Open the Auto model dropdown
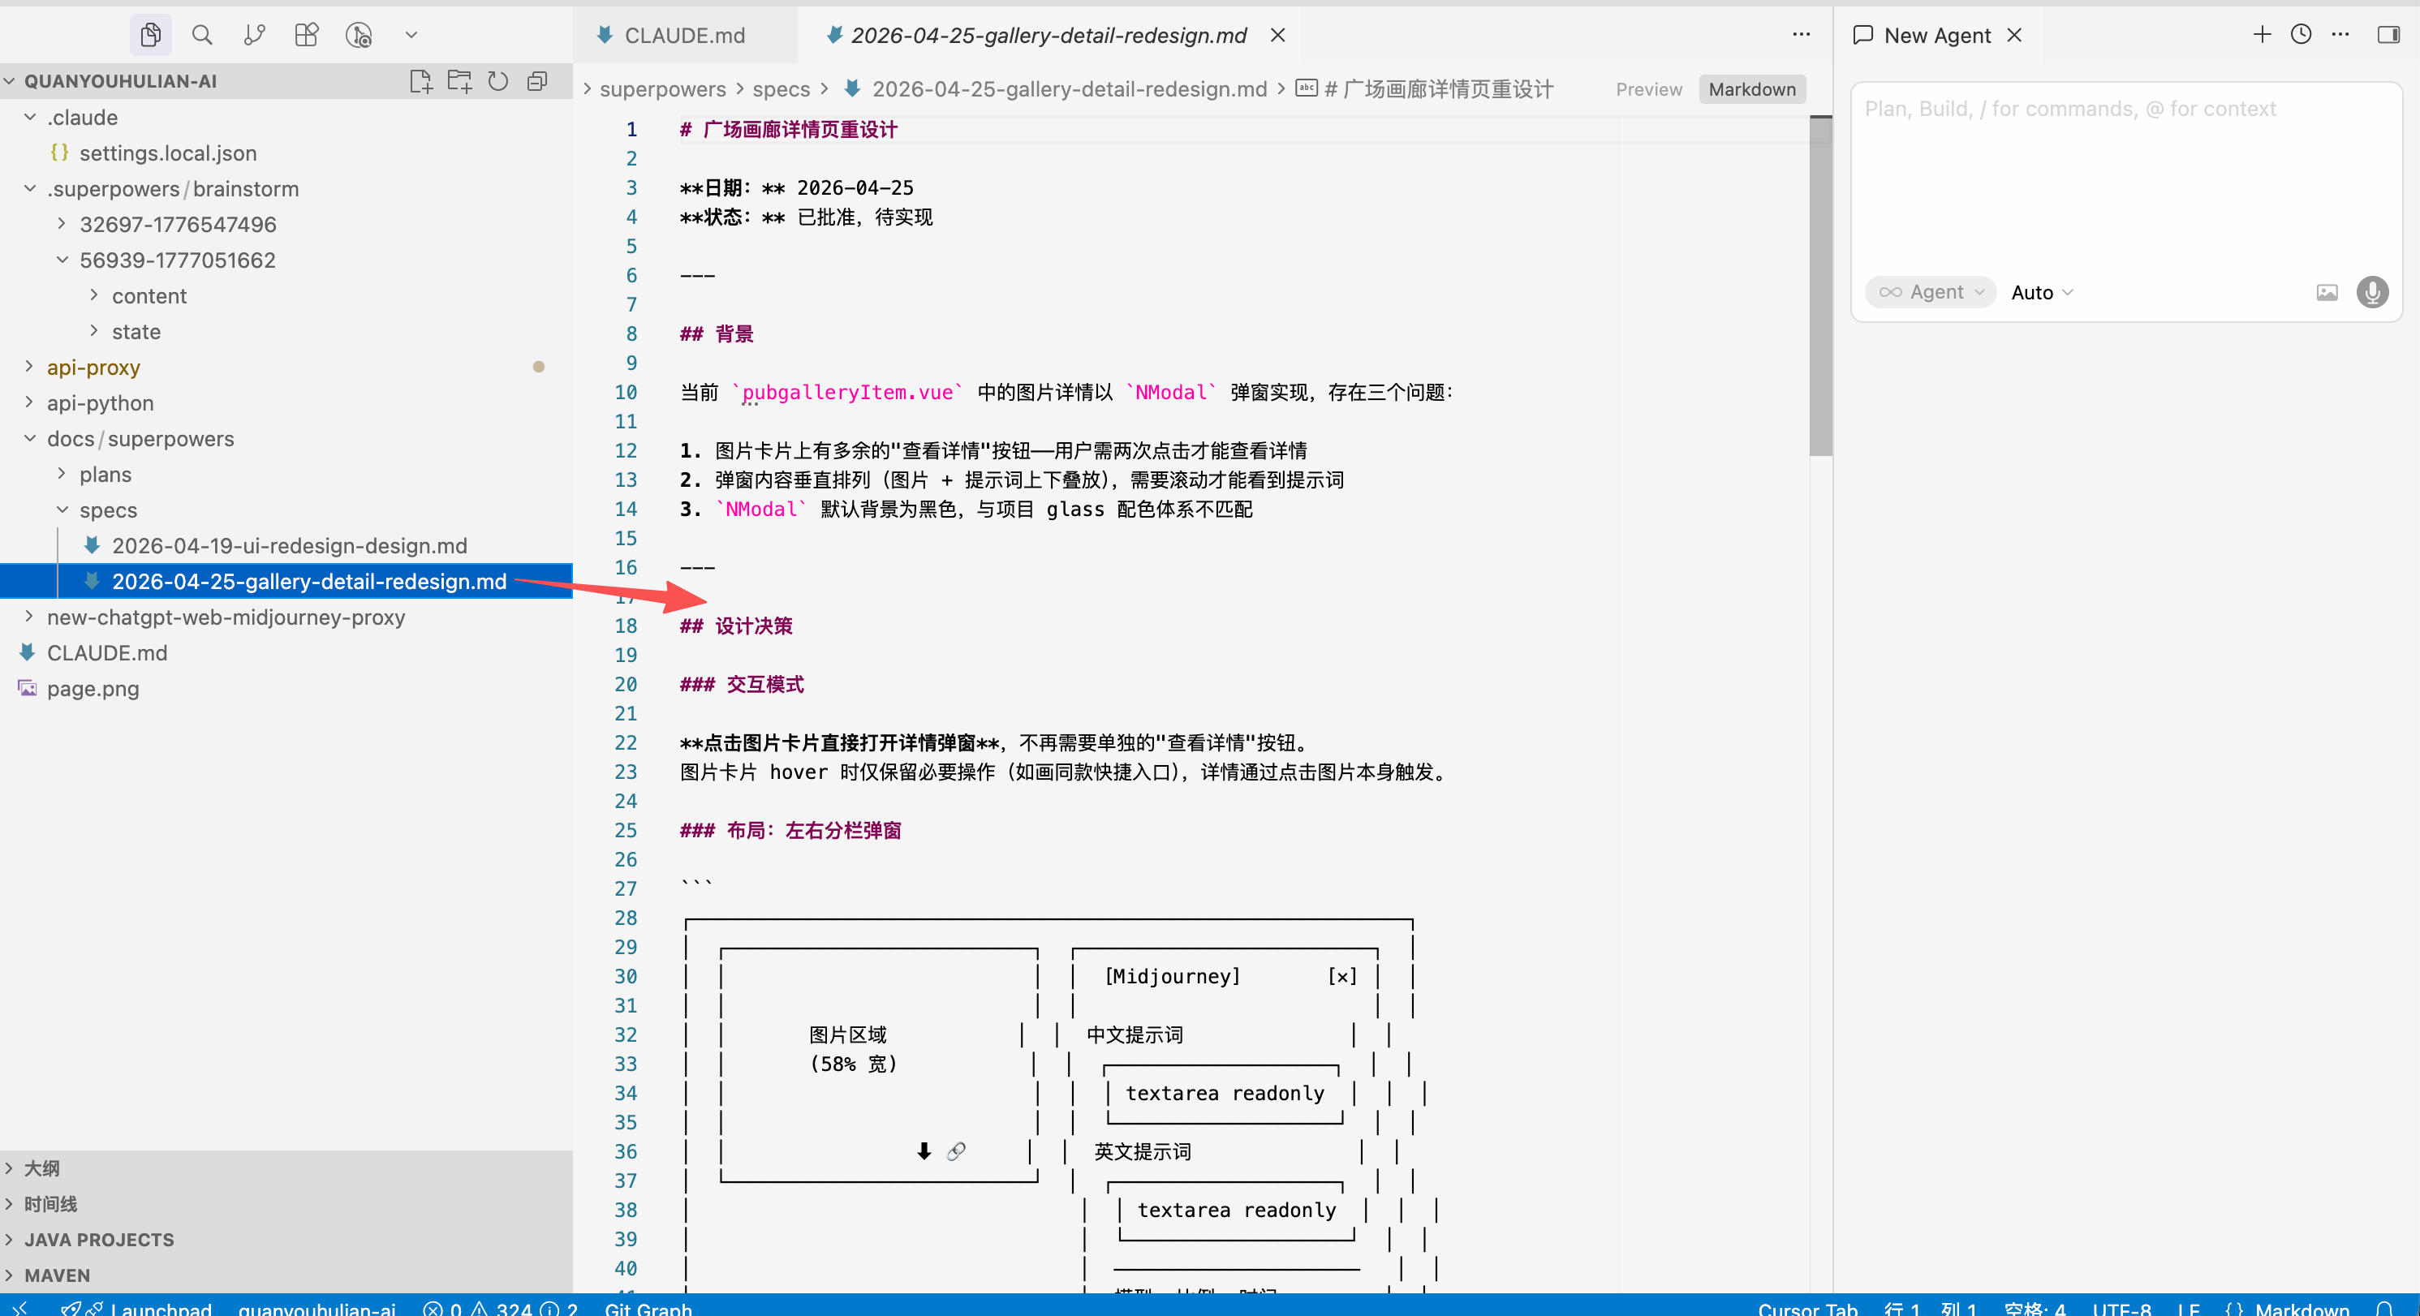This screenshot has height=1316, width=2420. coord(2041,292)
